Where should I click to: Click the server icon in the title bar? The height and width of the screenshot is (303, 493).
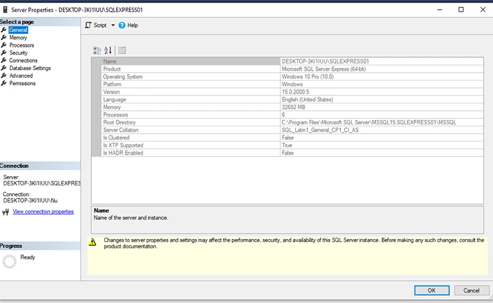[5, 10]
